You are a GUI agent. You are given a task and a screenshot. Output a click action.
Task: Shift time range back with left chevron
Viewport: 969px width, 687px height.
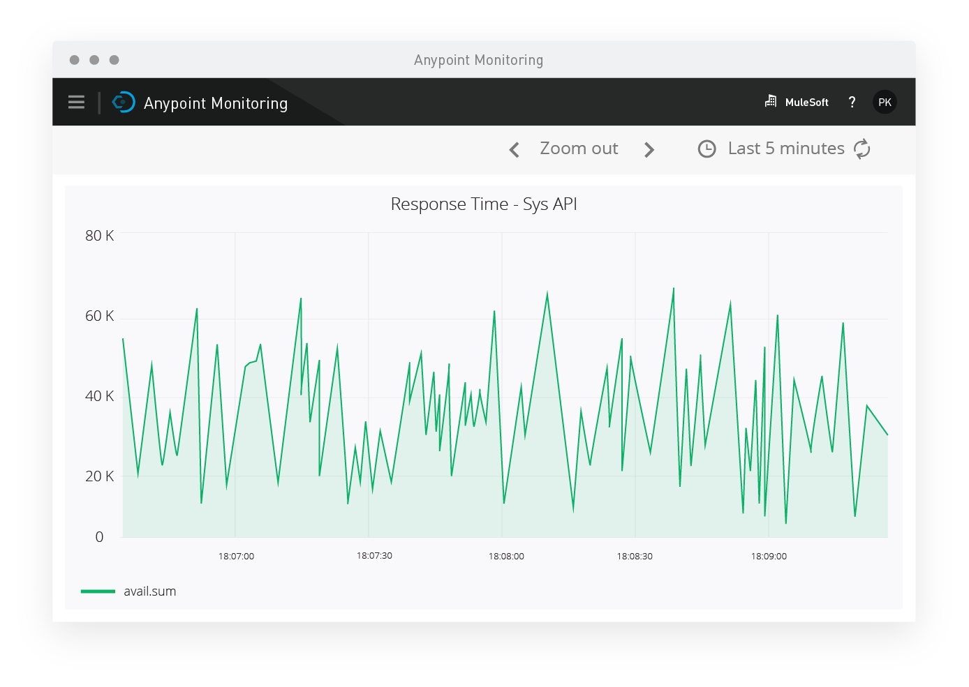point(515,149)
